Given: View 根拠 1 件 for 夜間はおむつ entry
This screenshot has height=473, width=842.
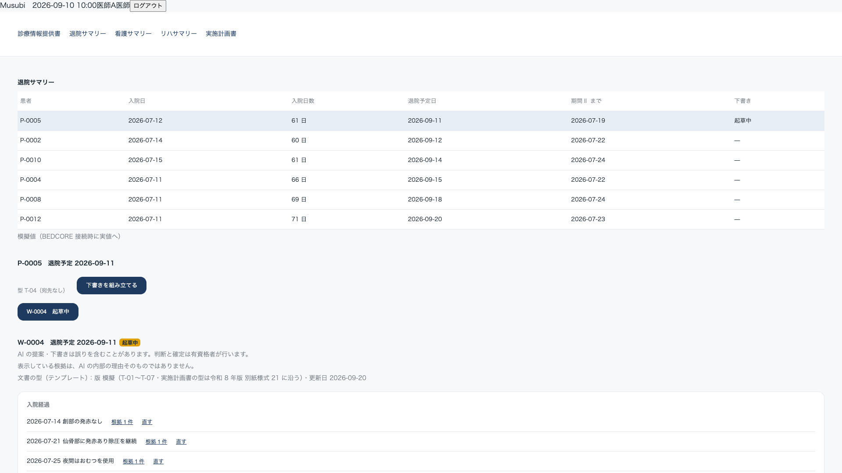Looking at the screenshot, I should click(133, 462).
